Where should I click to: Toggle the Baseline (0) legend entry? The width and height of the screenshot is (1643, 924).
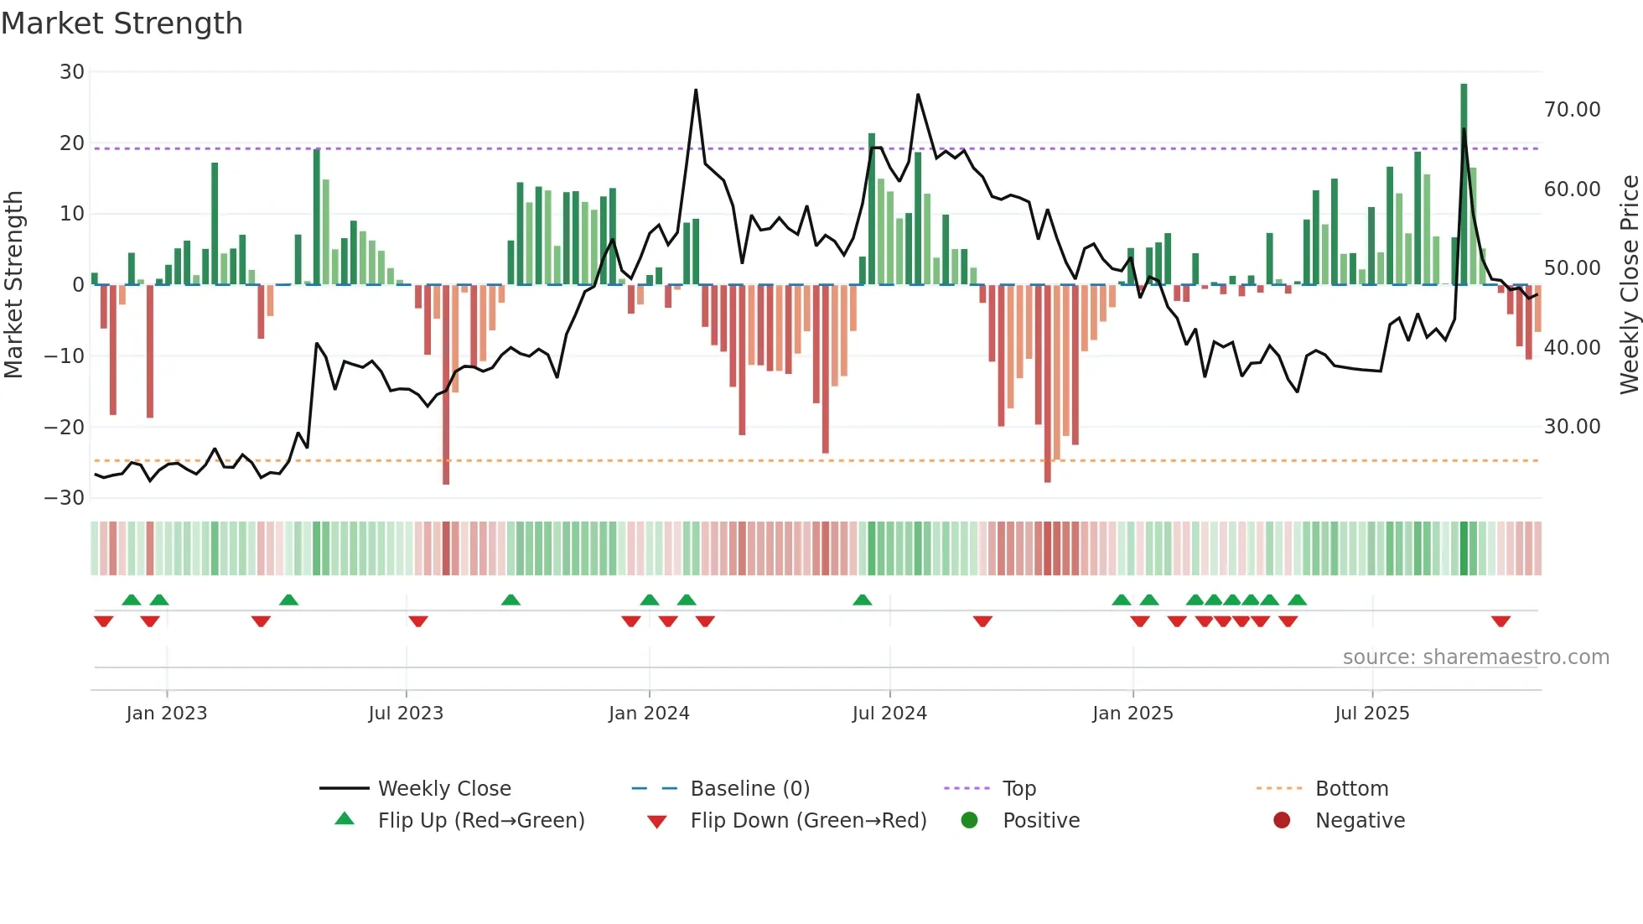click(x=749, y=789)
